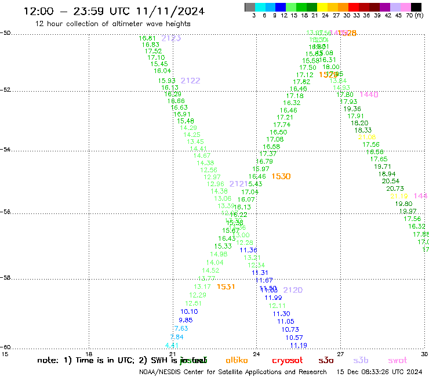
Task: Click the wave height value 17.08
Action: [275, 139]
